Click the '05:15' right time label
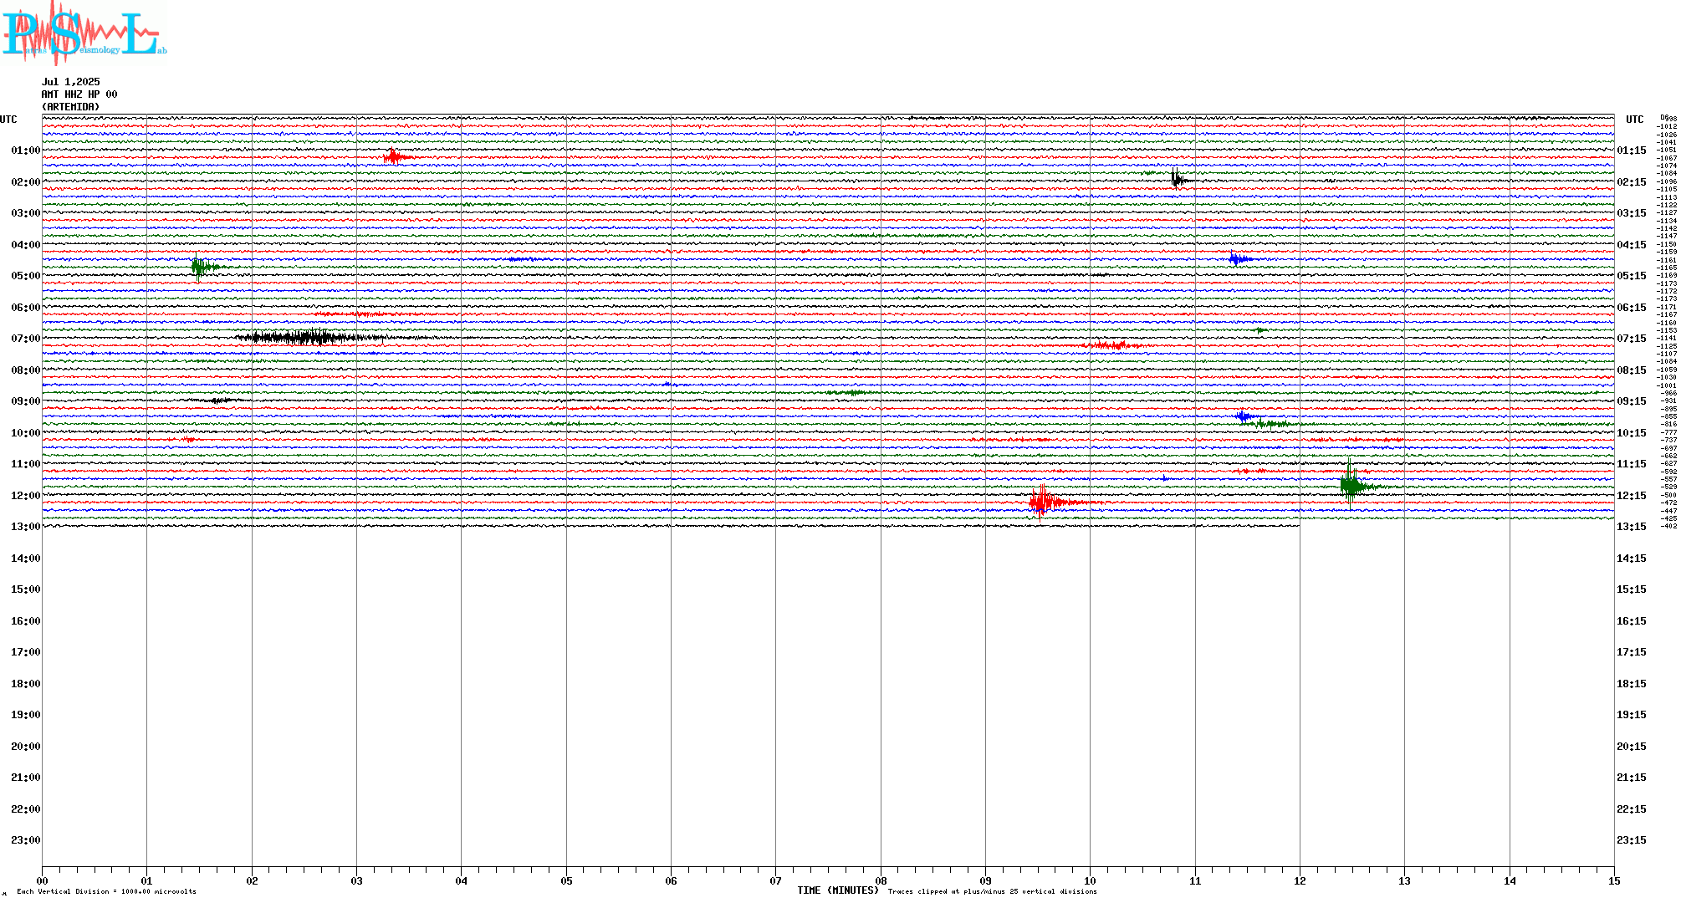This screenshot has width=1681, height=903. coord(1632,276)
